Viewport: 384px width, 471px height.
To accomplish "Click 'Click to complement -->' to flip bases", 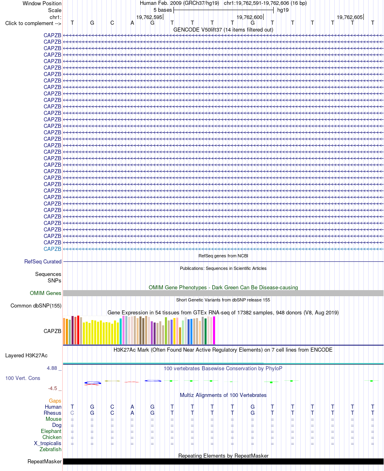I will (33, 23).
